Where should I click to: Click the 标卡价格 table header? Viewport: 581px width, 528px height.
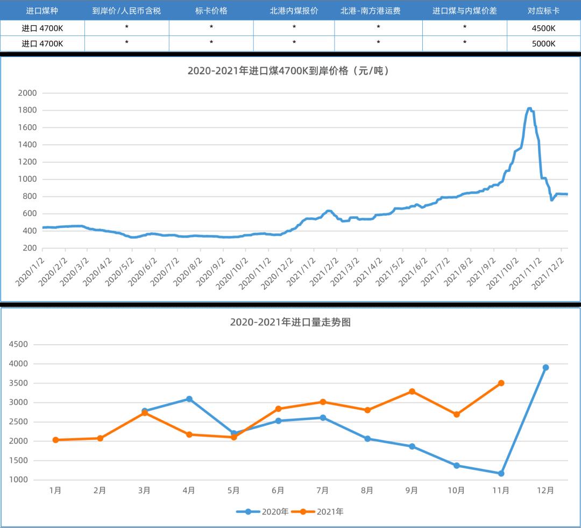211,11
